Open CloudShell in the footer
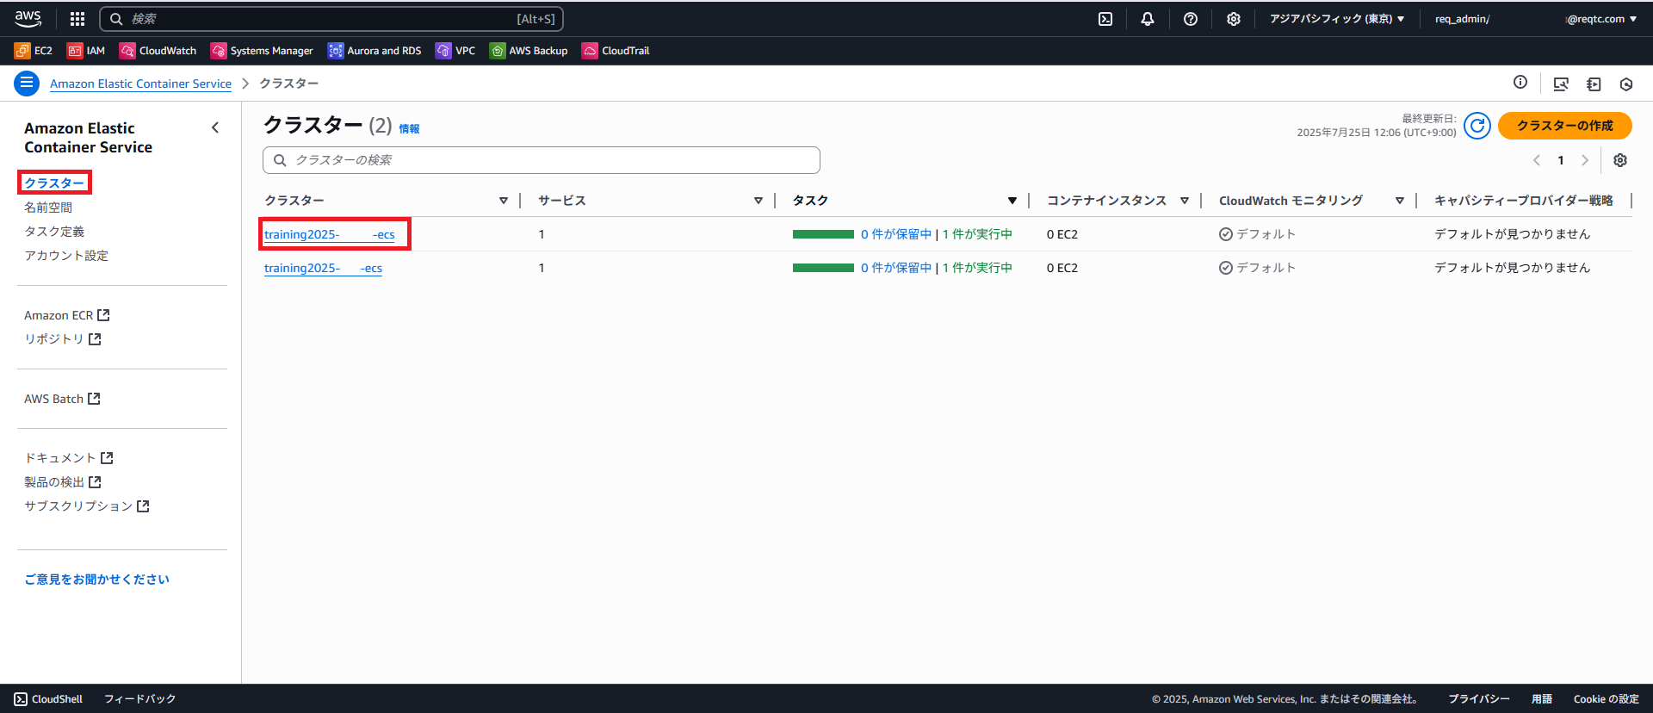This screenshot has width=1653, height=713. (48, 699)
